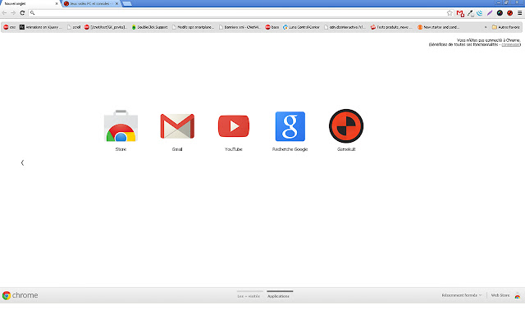This screenshot has width=525, height=328.
Task: Open the 'Modifs ops smartplane' bookmark
Action: (x=193, y=27)
